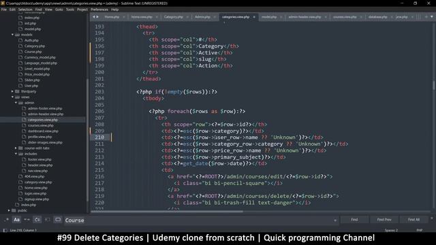Expand the public folder

tap(9, 210)
